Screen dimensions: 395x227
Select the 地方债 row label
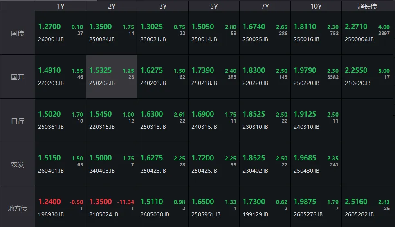18,208
